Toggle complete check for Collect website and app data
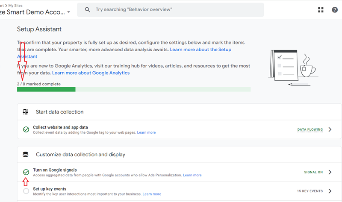The image size is (342, 202). 26,129
